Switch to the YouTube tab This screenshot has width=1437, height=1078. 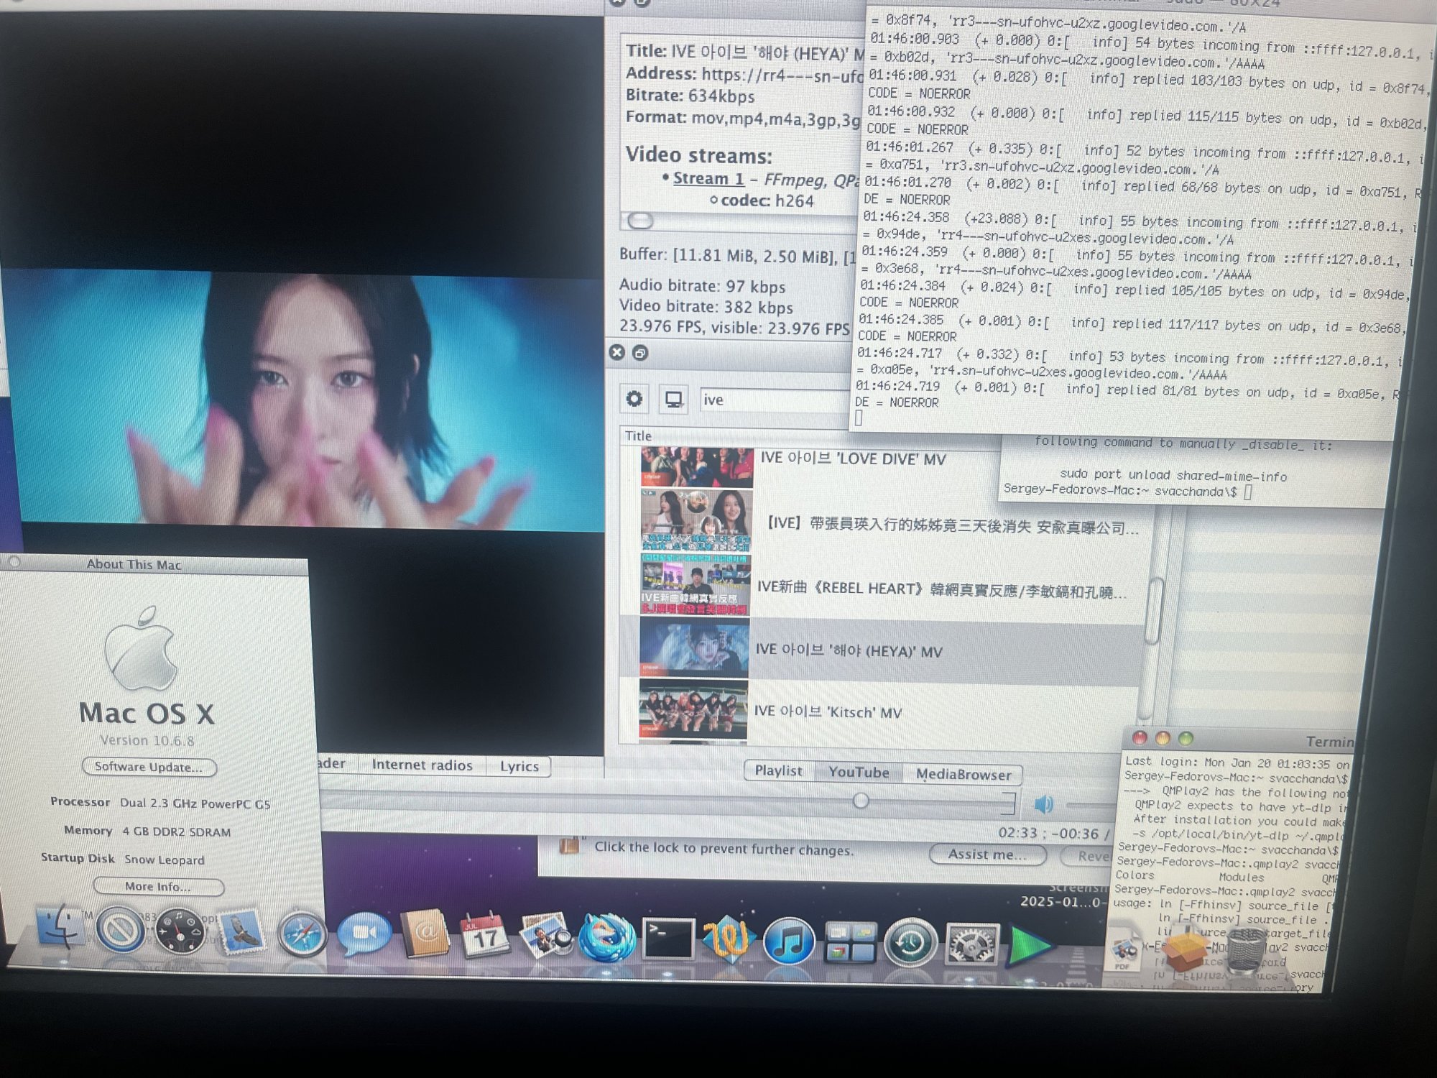tap(858, 773)
